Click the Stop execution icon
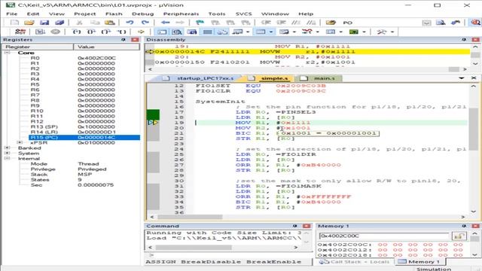 tap(55, 32)
